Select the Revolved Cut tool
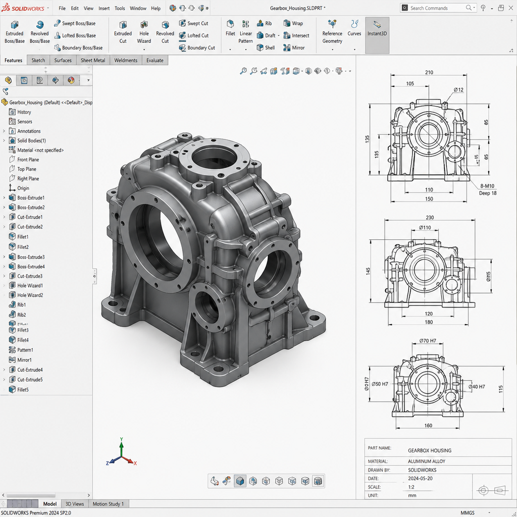 tap(165, 32)
